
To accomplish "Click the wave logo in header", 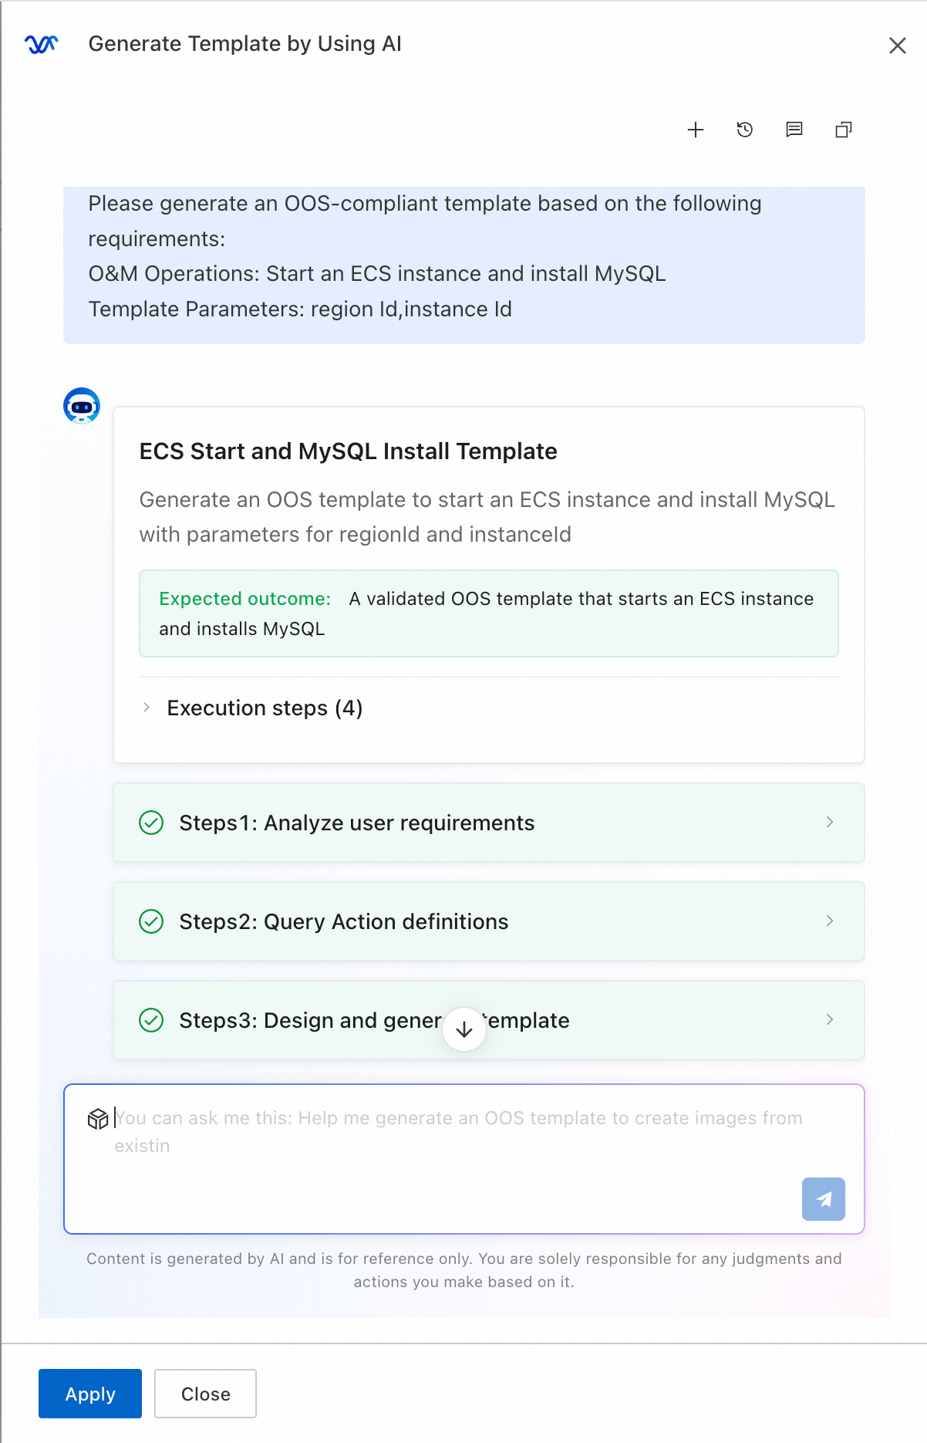I will (x=42, y=45).
